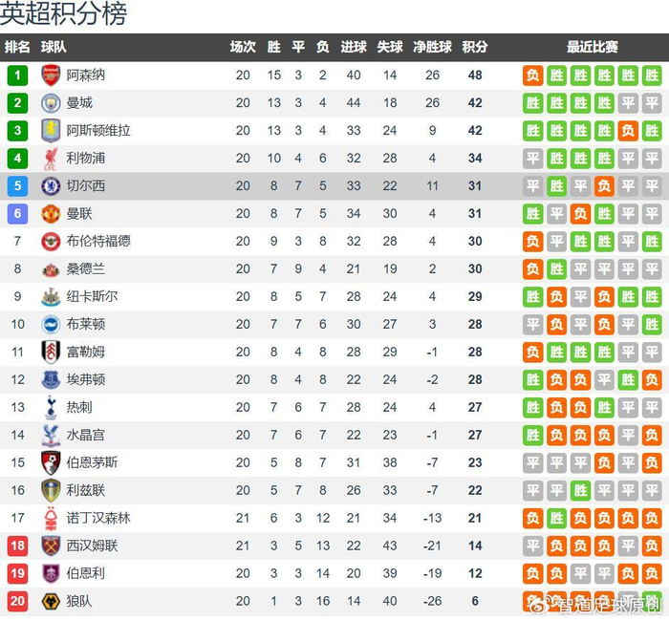The image size is (669, 621).
Task: Click Arsenal's first recent match 负 badge
Action: 533,75
